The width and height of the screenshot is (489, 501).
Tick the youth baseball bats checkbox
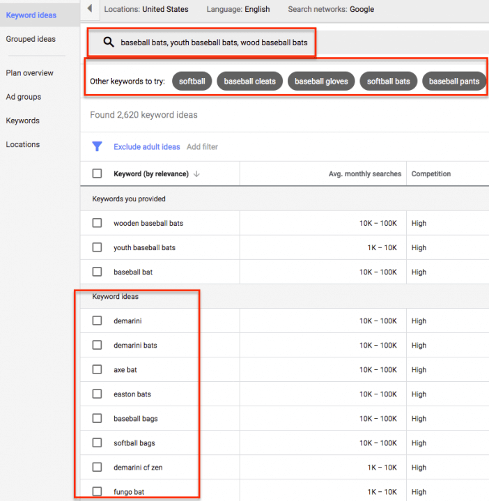(x=97, y=247)
